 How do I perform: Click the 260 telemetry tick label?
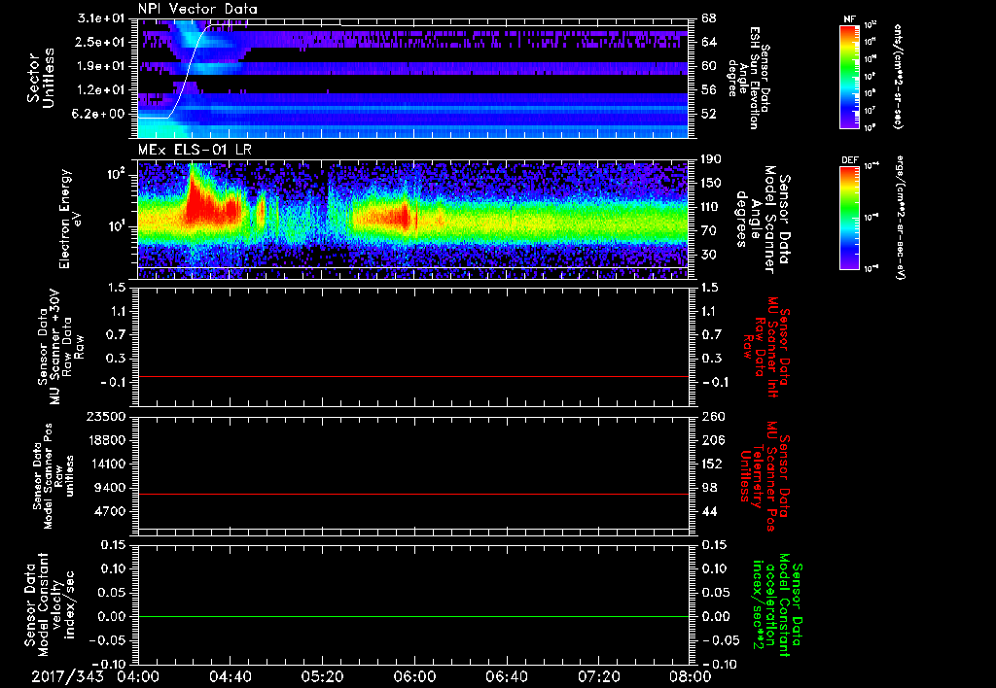713,417
